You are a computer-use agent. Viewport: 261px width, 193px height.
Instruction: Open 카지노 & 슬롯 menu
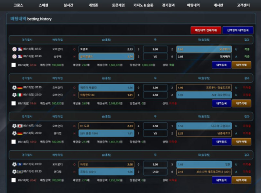pos(143,5)
